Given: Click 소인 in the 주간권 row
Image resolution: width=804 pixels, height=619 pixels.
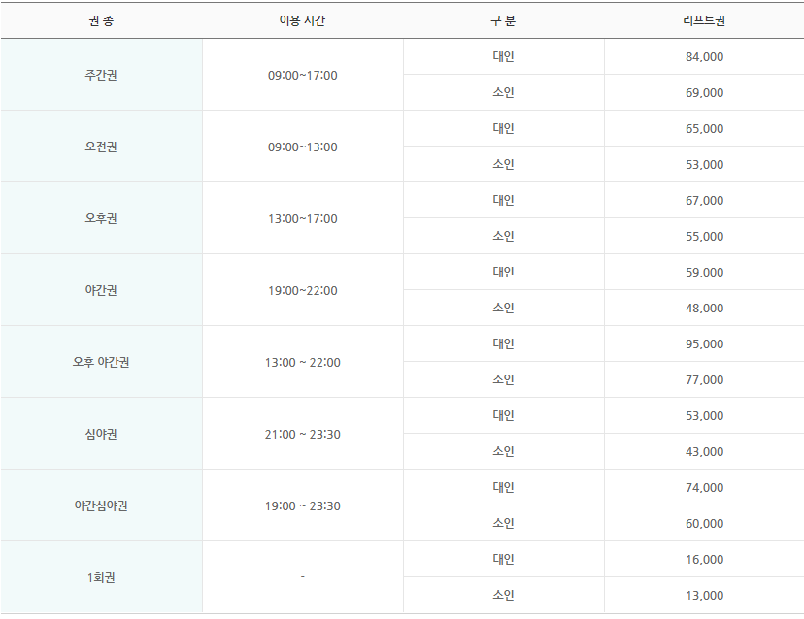Looking at the screenshot, I should (x=503, y=92).
